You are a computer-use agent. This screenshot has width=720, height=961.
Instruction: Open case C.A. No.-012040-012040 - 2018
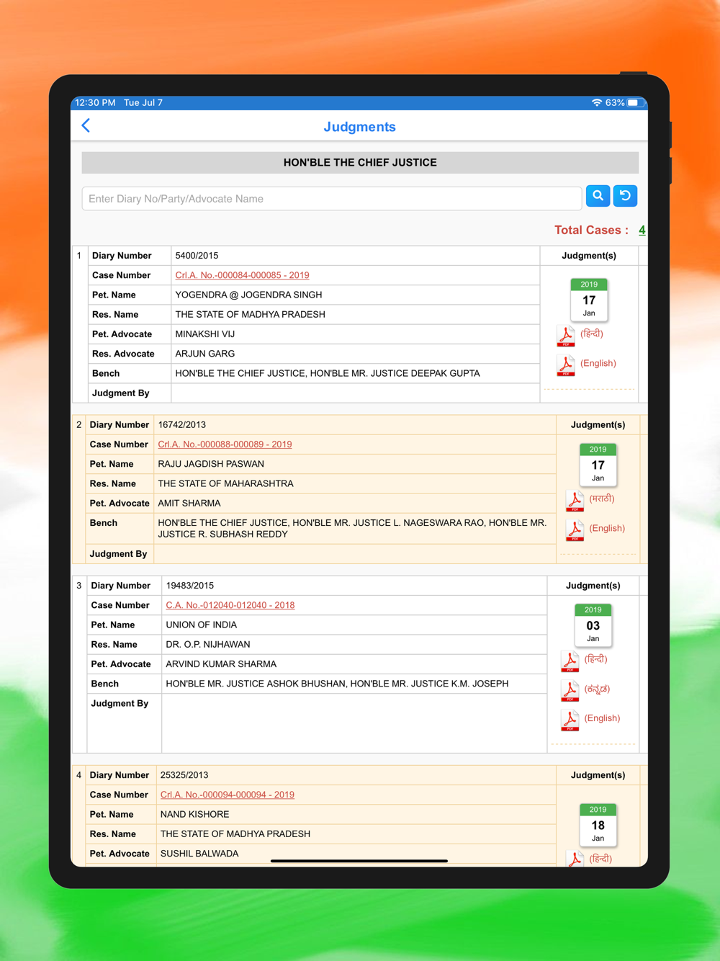[230, 605]
